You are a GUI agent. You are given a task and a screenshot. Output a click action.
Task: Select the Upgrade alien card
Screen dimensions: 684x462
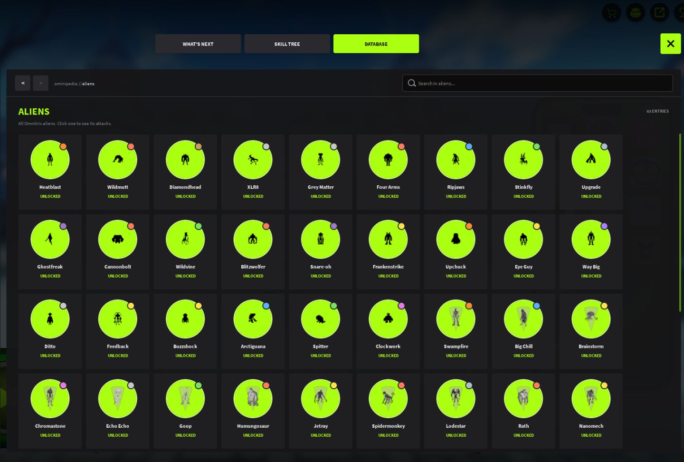(x=591, y=172)
